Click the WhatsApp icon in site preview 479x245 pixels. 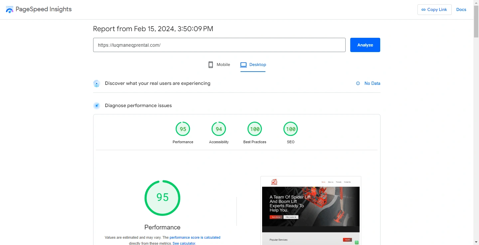[357, 242]
